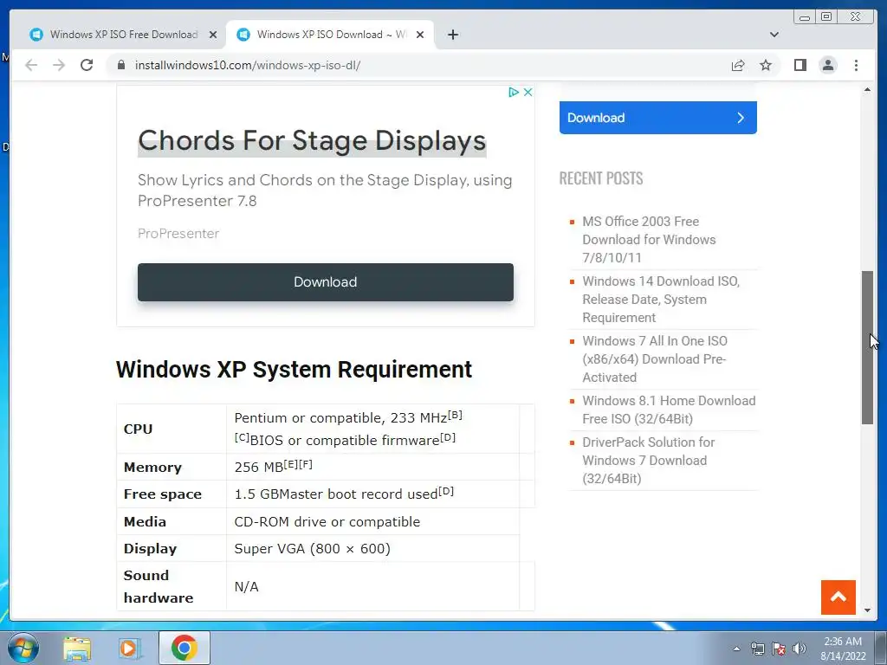Reload the current page
The height and width of the screenshot is (665, 887).
coord(87,65)
